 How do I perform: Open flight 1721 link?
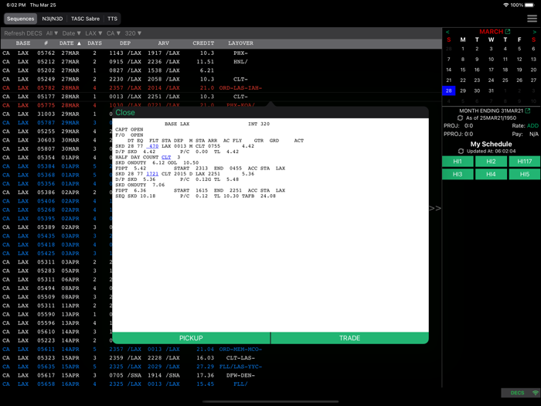click(x=152, y=174)
